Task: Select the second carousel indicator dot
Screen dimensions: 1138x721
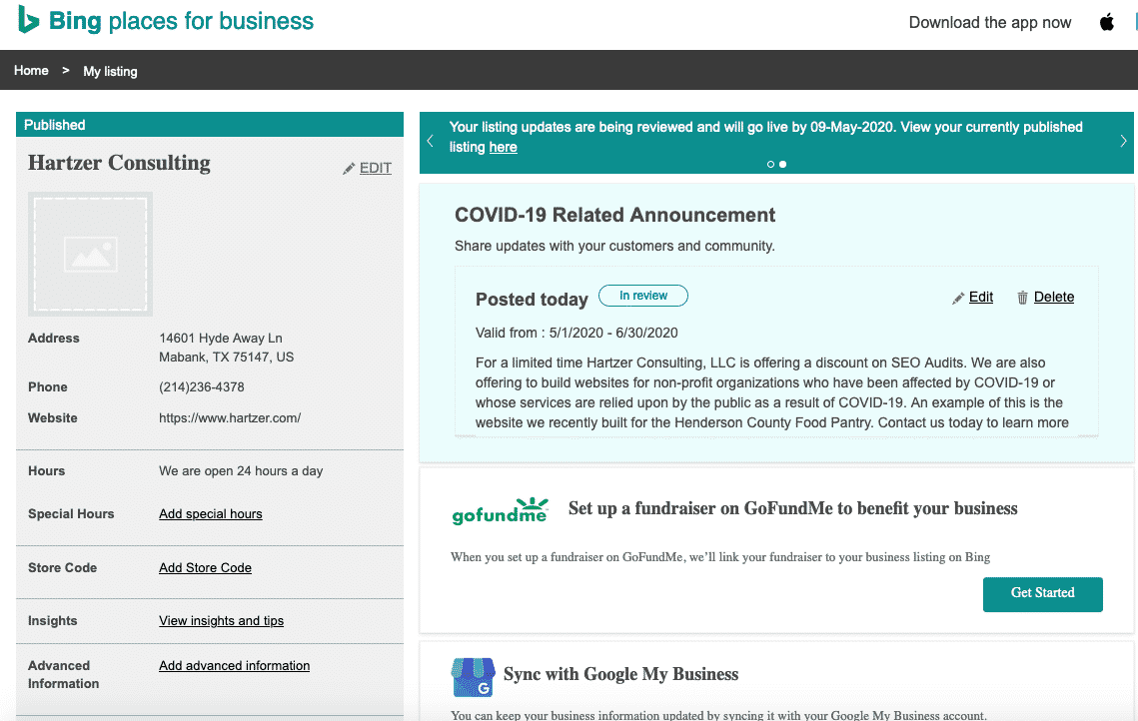Action: 782,164
